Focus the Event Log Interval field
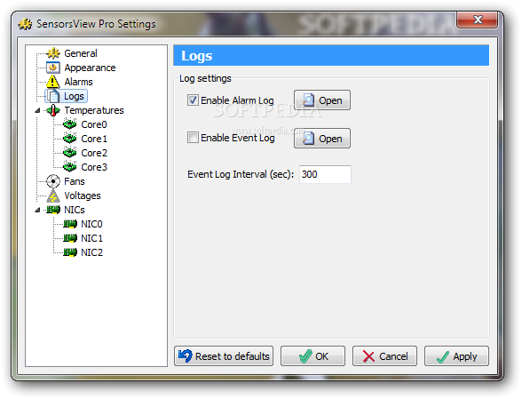 (325, 174)
